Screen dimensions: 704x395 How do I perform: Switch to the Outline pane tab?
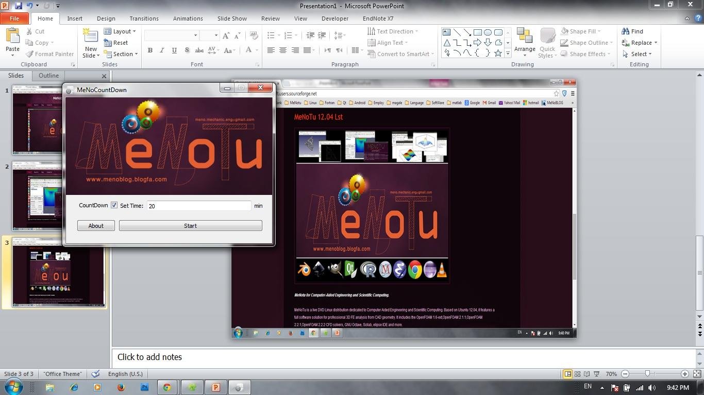(48, 76)
